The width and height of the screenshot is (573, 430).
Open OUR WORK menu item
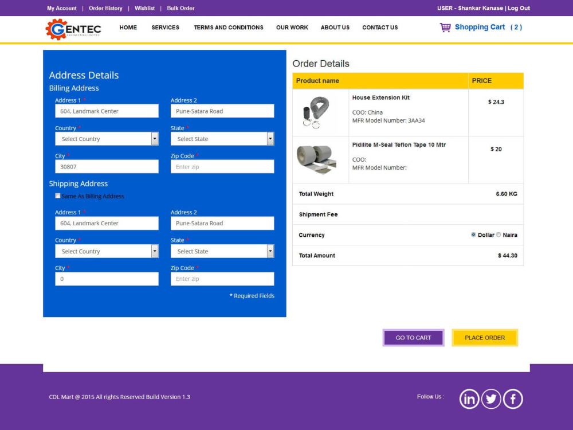[292, 28]
